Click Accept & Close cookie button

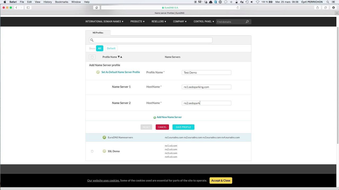(x=221, y=180)
